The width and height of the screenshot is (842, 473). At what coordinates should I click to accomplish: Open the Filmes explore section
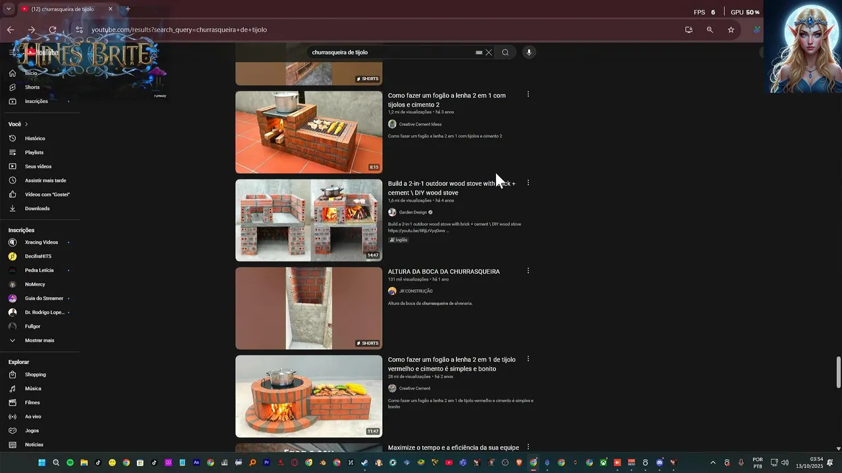32,403
